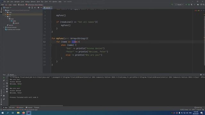Open the Window menu
205x115 pixels.
tap(55, 2)
